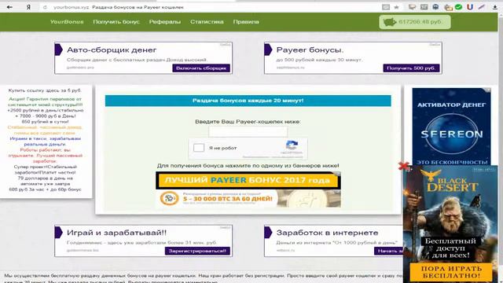Open the Играем в такси link

click(x=45, y=141)
